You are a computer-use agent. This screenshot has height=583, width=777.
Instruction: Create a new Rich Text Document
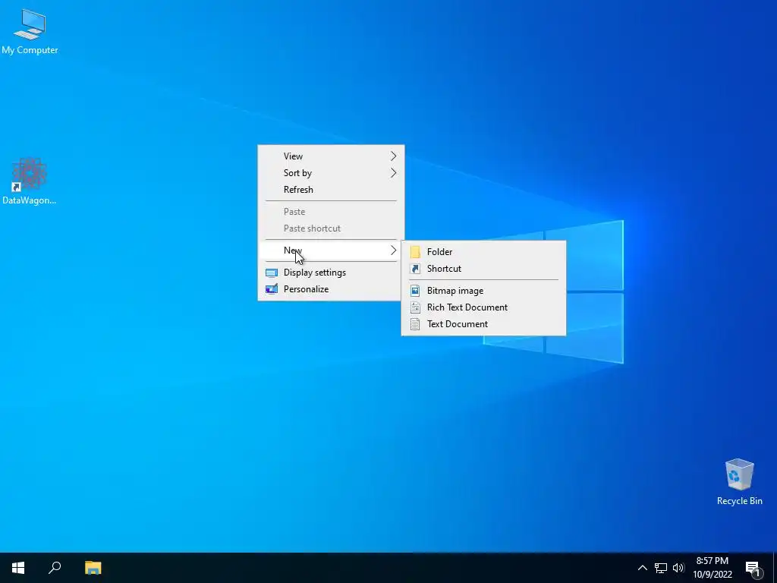click(x=483, y=307)
